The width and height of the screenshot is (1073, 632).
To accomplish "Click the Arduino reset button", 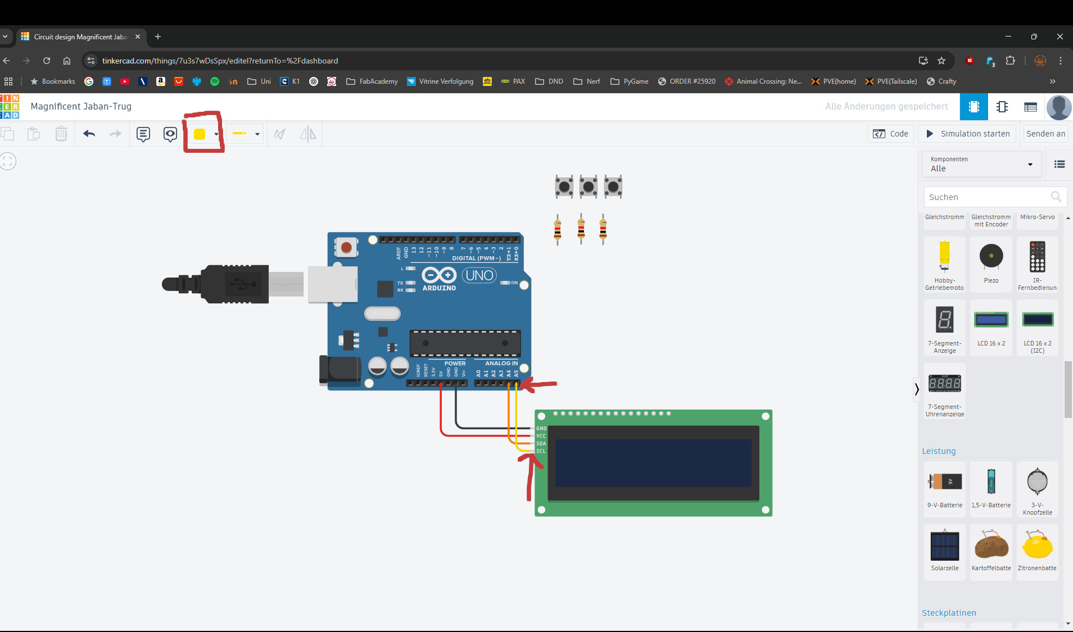I will pyautogui.click(x=346, y=247).
